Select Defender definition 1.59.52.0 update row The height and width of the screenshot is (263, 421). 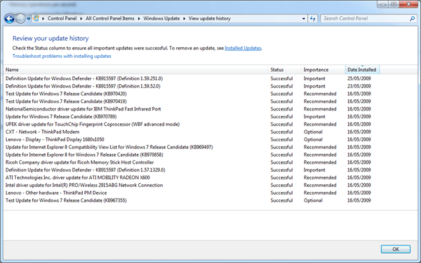click(x=191, y=86)
